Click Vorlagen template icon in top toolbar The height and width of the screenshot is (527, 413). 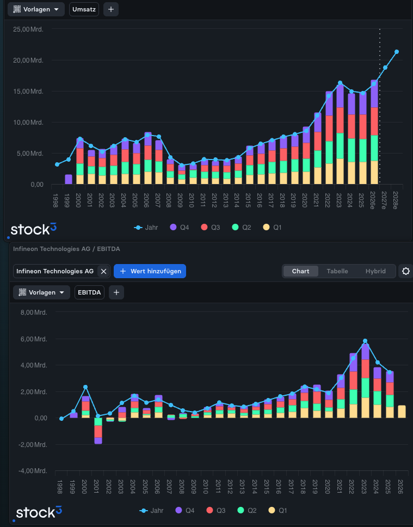17,9
